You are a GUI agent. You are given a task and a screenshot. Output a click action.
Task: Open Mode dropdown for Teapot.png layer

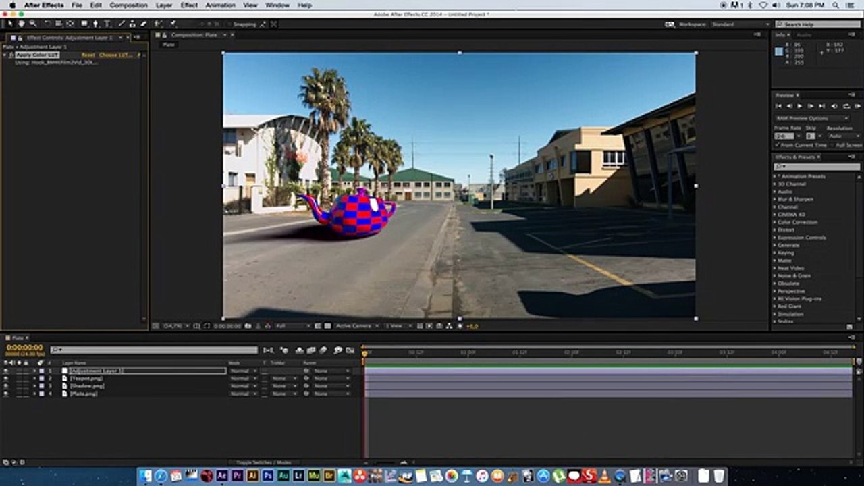coord(243,378)
